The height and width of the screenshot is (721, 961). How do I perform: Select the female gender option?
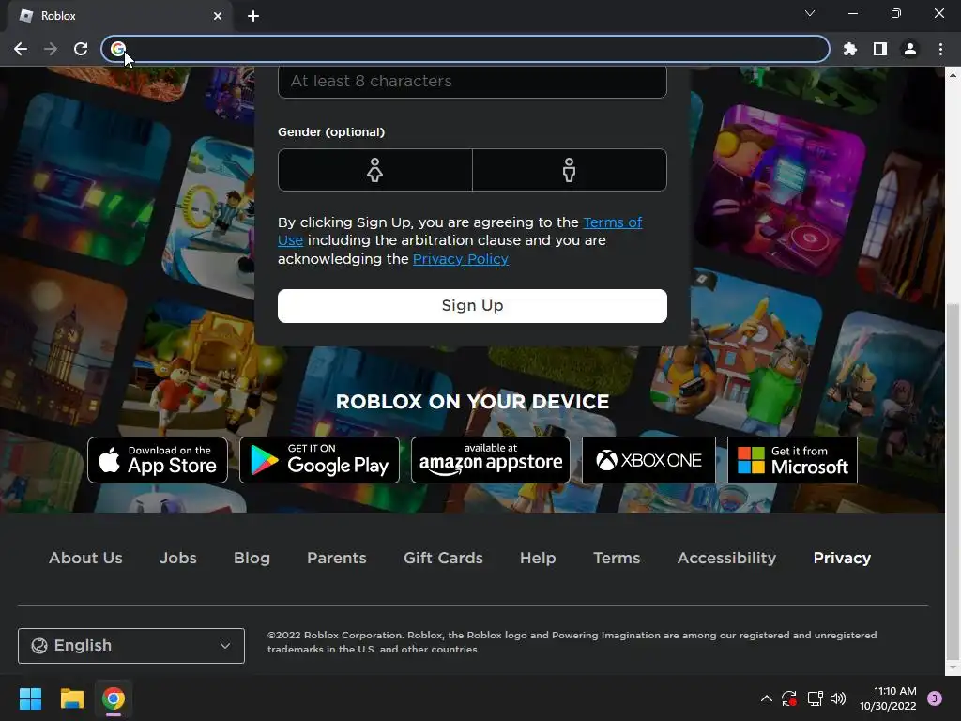tap(375, 170)
